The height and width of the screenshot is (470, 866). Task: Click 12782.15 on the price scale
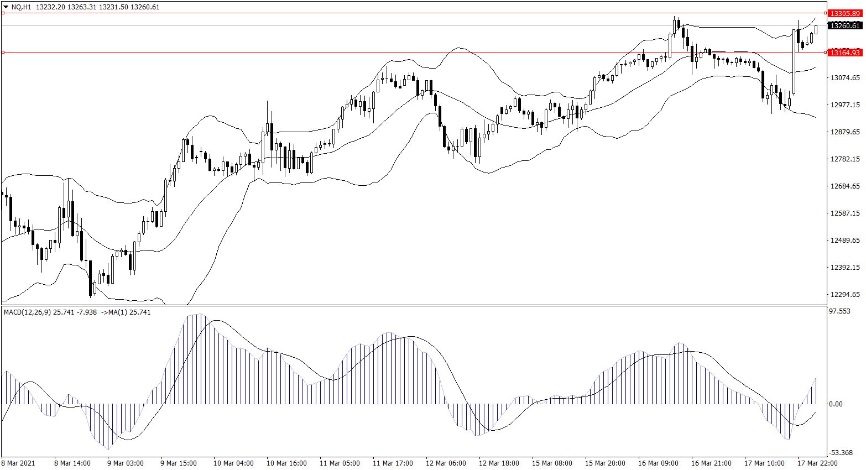pyautogui.click(x=845, y=159)
